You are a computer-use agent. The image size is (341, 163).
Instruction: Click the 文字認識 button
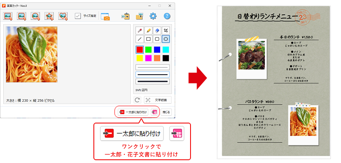click(x=157, y=100)
